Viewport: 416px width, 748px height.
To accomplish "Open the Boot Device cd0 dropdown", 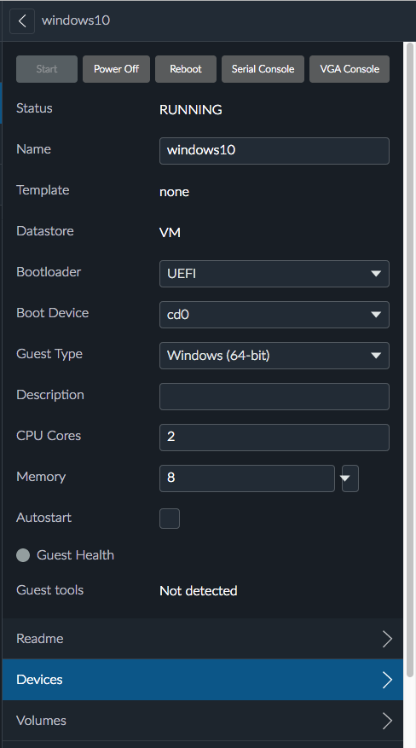I will [x=274, y=315].
